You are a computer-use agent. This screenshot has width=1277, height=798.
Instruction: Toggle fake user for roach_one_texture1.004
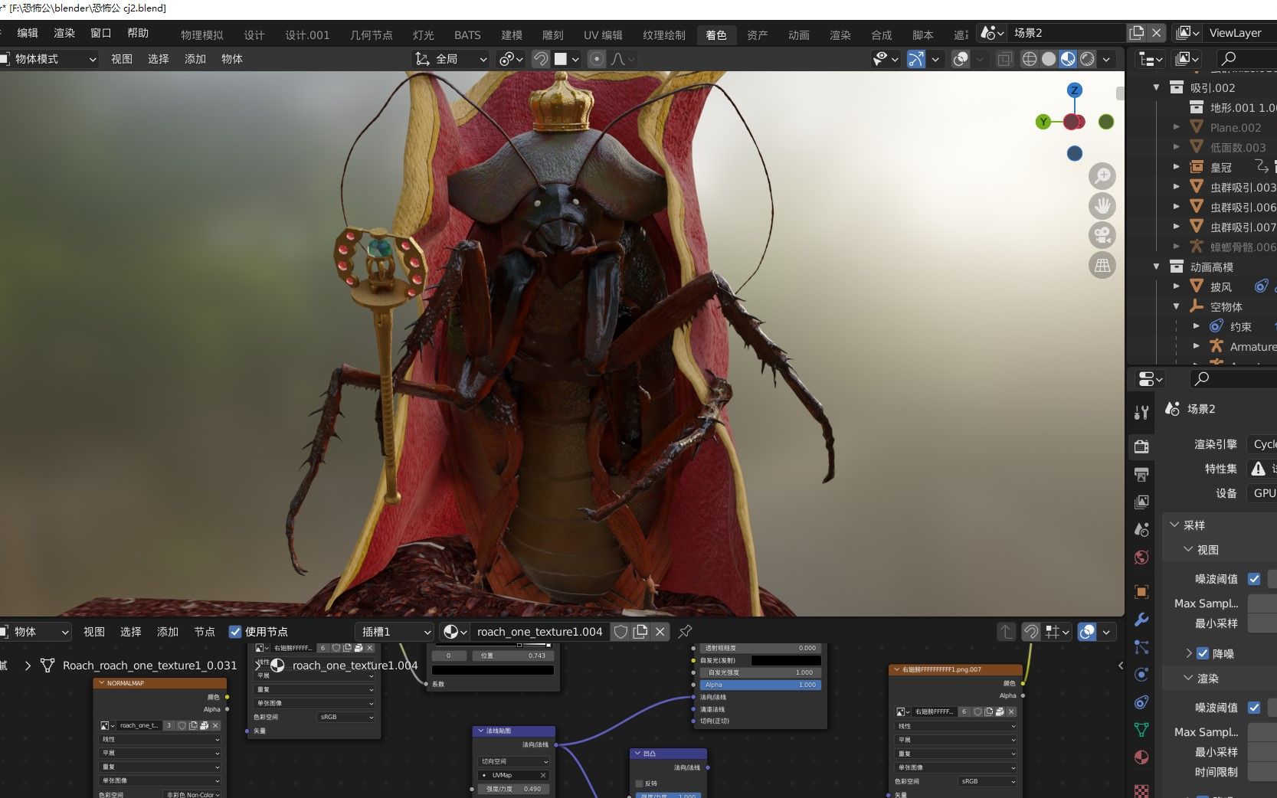pyautogui.click(x=621, y=631)
